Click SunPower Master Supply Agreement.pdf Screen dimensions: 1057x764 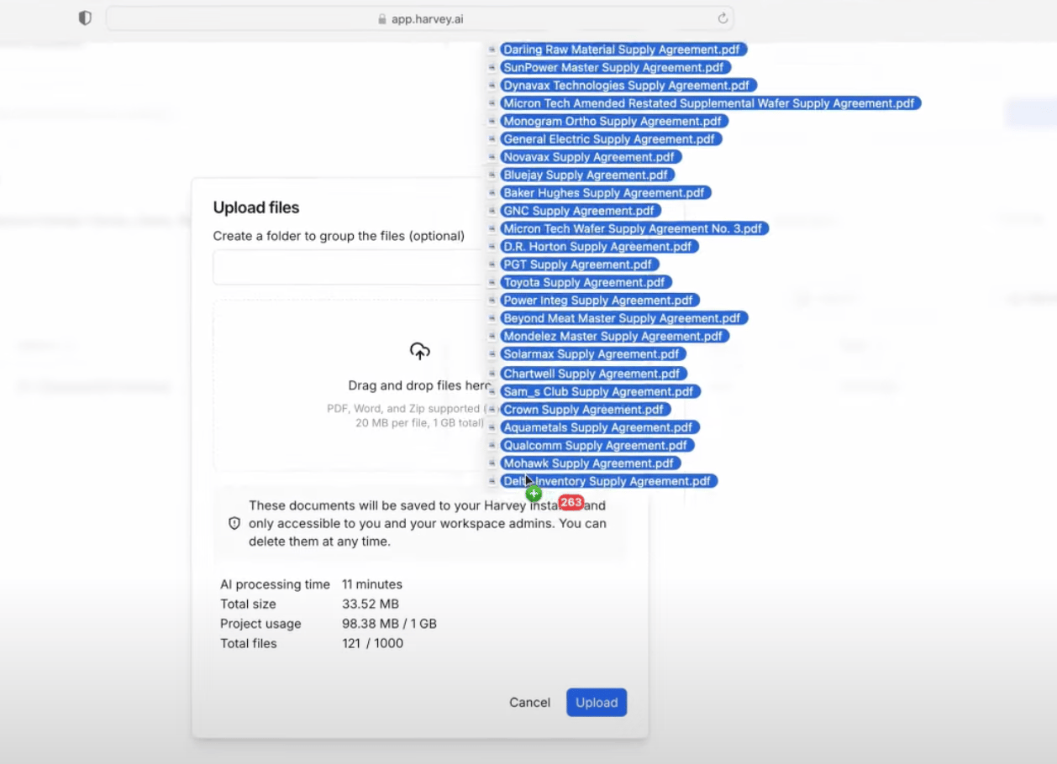point(615,67)
